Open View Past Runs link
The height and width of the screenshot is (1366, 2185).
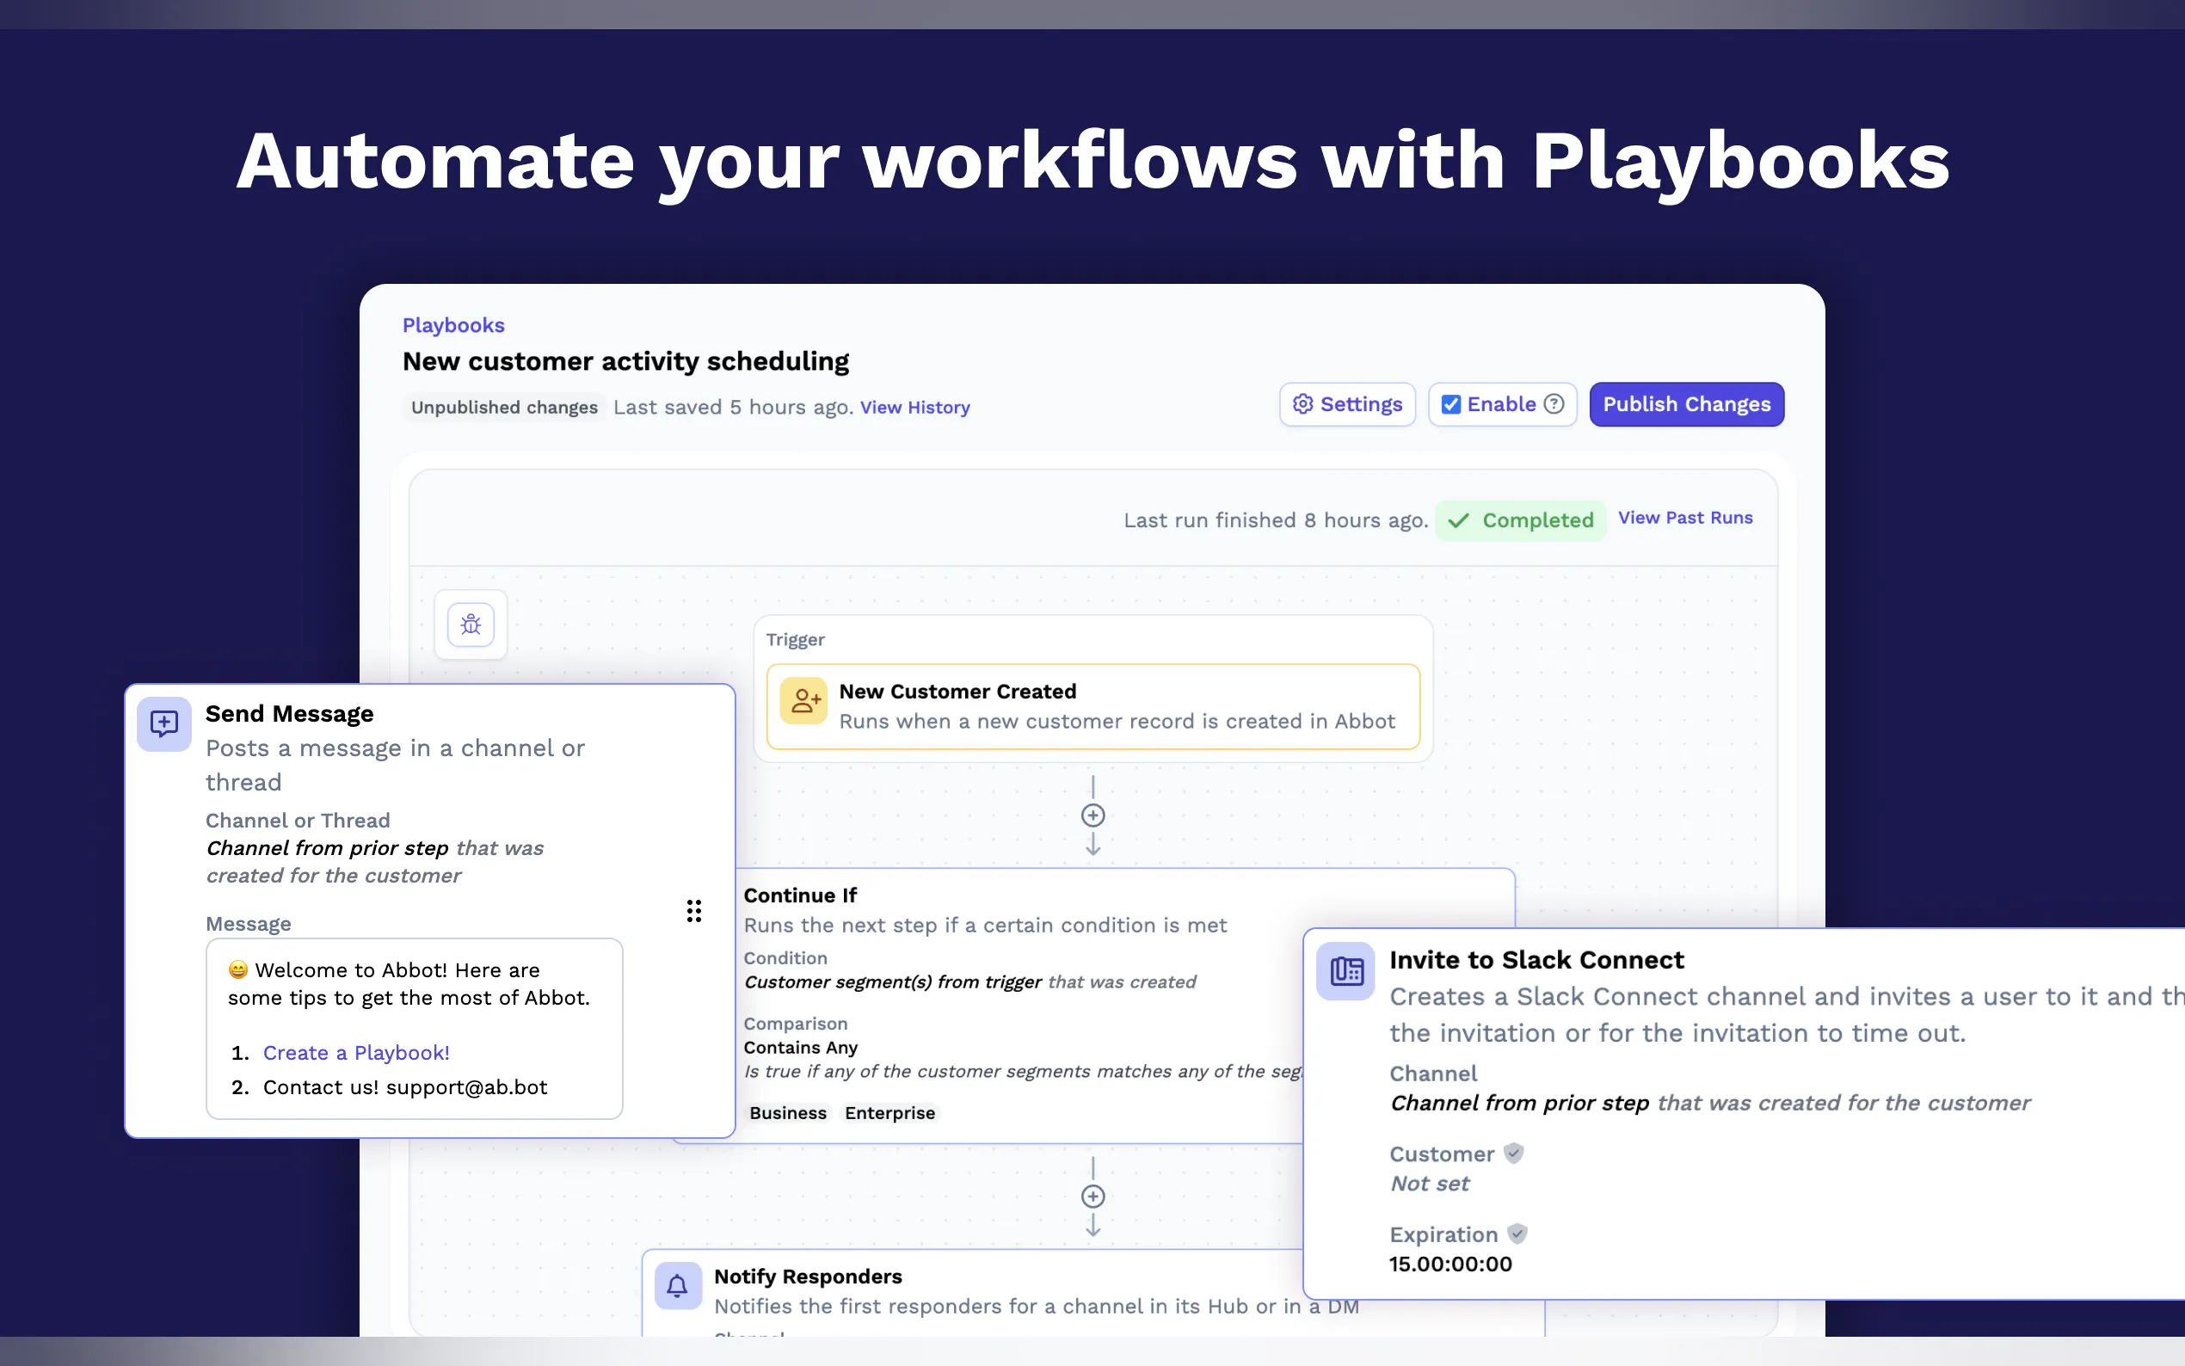pos(1684,518)
